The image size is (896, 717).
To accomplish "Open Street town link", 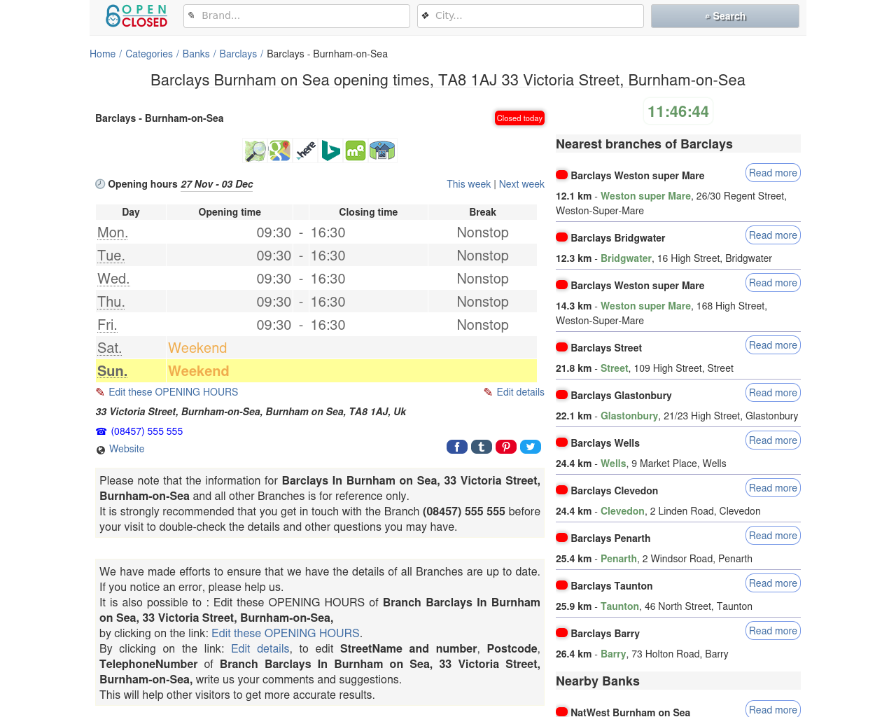I will tap(615, 368).
